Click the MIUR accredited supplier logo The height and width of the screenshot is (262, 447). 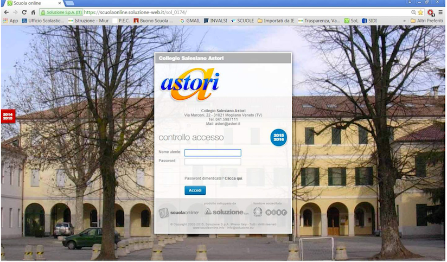point(276,213)
